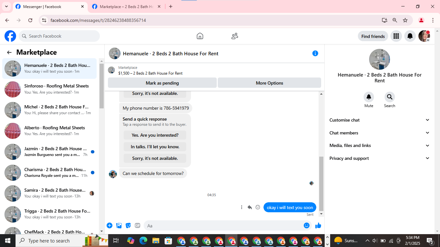
Task: Switch to the Marketplace 2 Beds 2 Bath tab
Action: [x=126, y=6]
